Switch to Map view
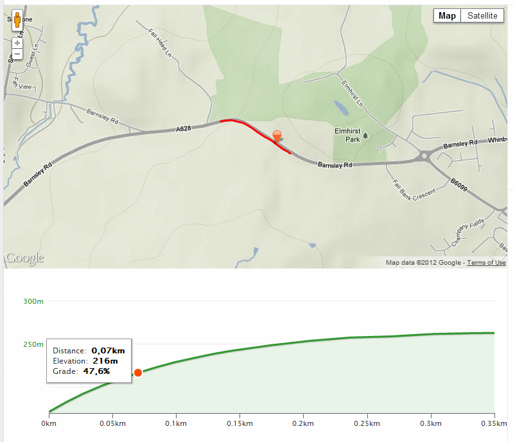Viewport: 515px width, 442px height. tap(447, 16)
